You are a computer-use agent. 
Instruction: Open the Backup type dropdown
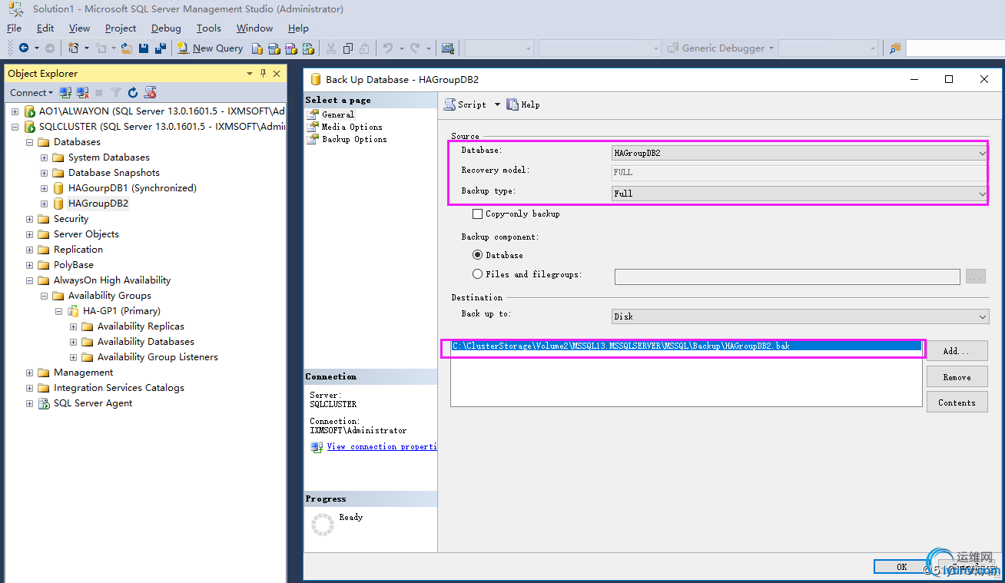click(x=799, y=194)
